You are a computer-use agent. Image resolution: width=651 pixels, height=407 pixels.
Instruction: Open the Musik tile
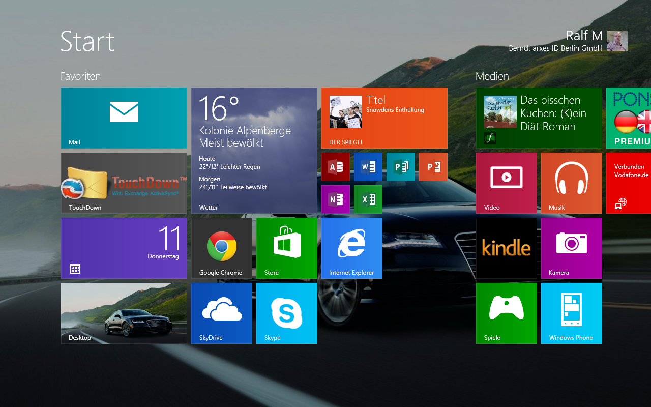[x=572, y=183]
